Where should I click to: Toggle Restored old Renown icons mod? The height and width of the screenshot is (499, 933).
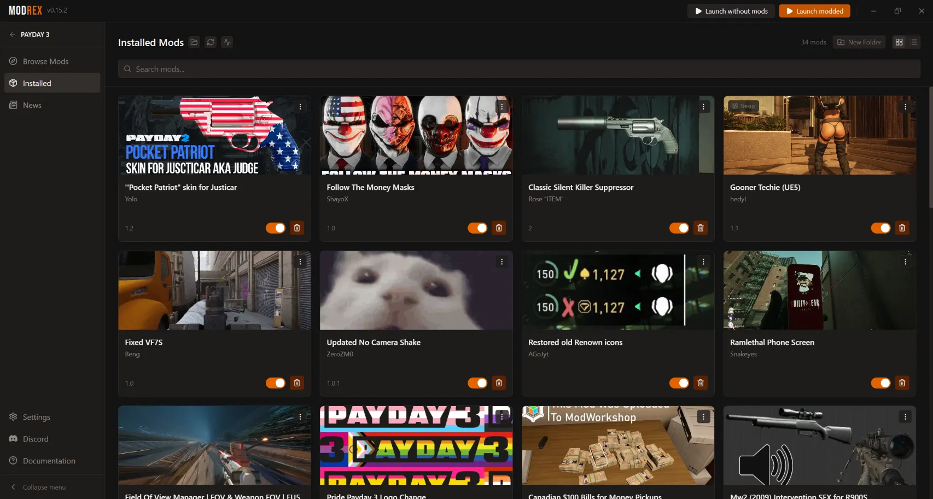point(679,383)
